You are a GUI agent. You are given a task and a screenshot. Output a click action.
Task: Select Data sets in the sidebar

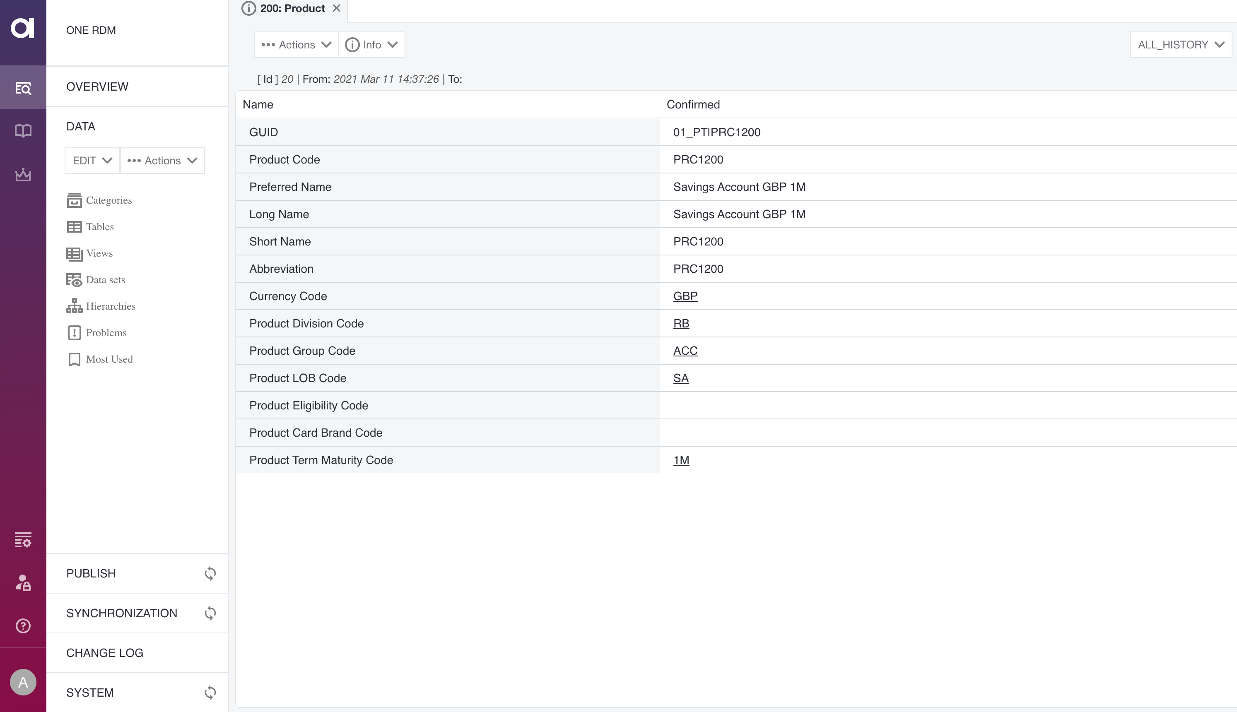point(105,279)
